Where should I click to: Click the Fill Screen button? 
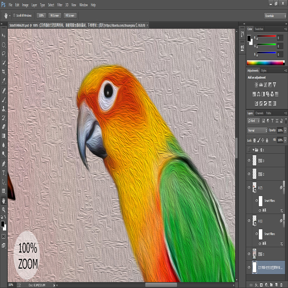pyautogui.click(x=70, y=15)
